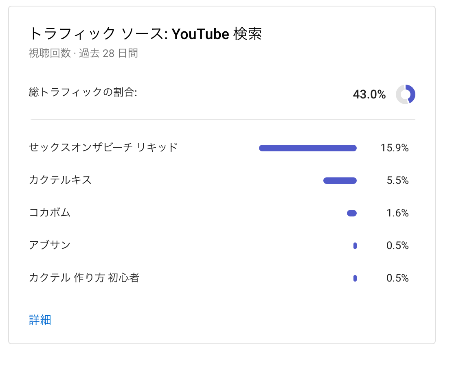Click the small bar for コカボム
The width and height of the screenshot is (452, 367).
pyautogui.click(x=352, y=213)
